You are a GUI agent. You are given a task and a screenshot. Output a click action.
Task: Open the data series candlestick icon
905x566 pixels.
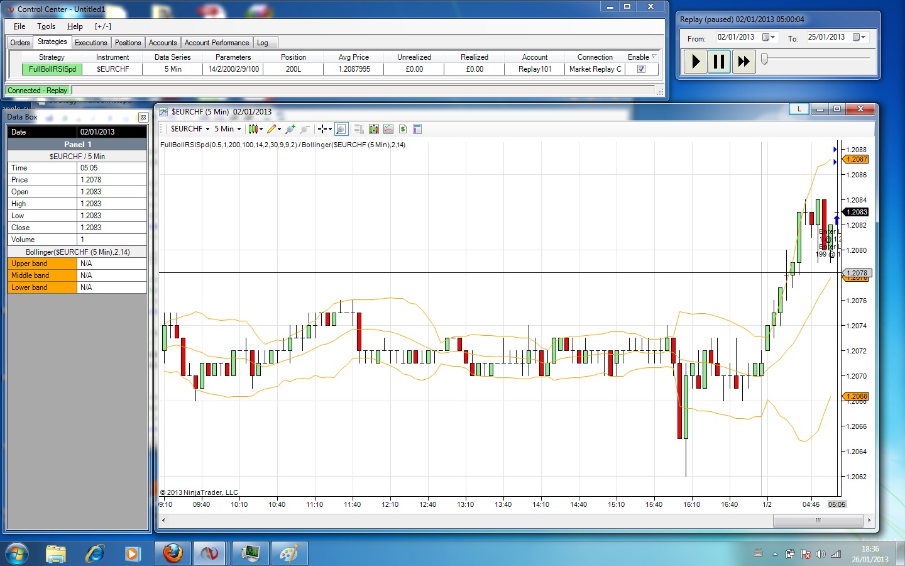pyautogui.click(x=374, y=129)
